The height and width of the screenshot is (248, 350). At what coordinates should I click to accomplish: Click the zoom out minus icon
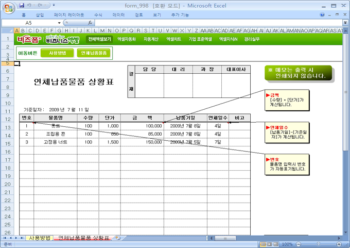click(298, 244)
